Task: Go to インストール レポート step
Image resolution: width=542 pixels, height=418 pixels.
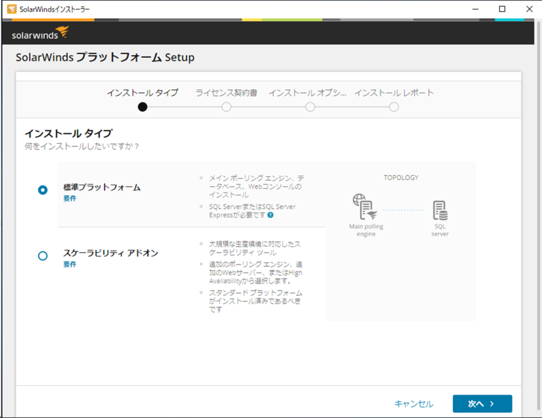Action: click(x=394, y=93)
